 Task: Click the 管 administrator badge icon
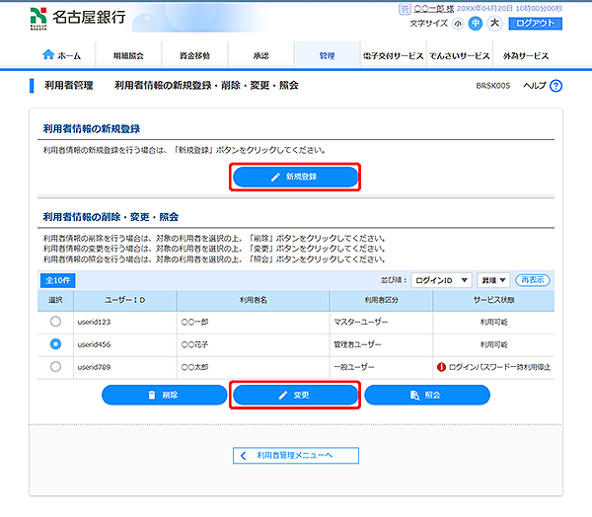pos(405,8)
